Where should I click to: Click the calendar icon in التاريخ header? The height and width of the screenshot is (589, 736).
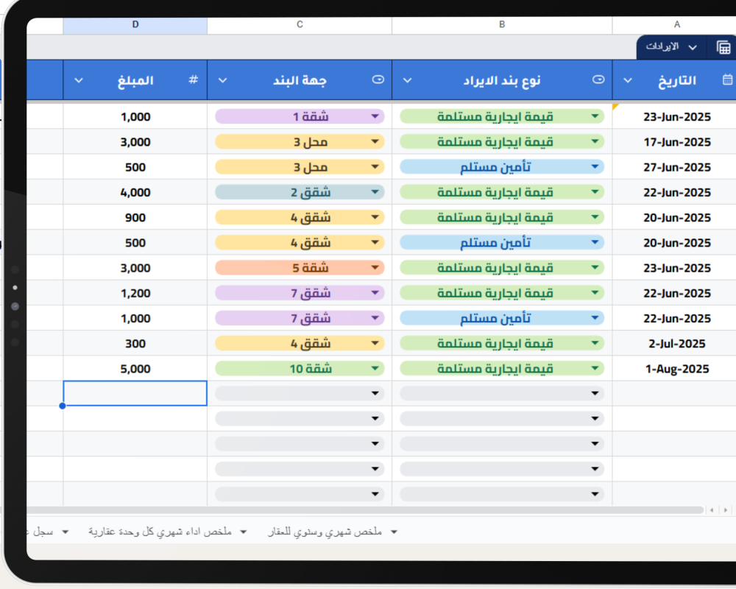click(727, 80)
